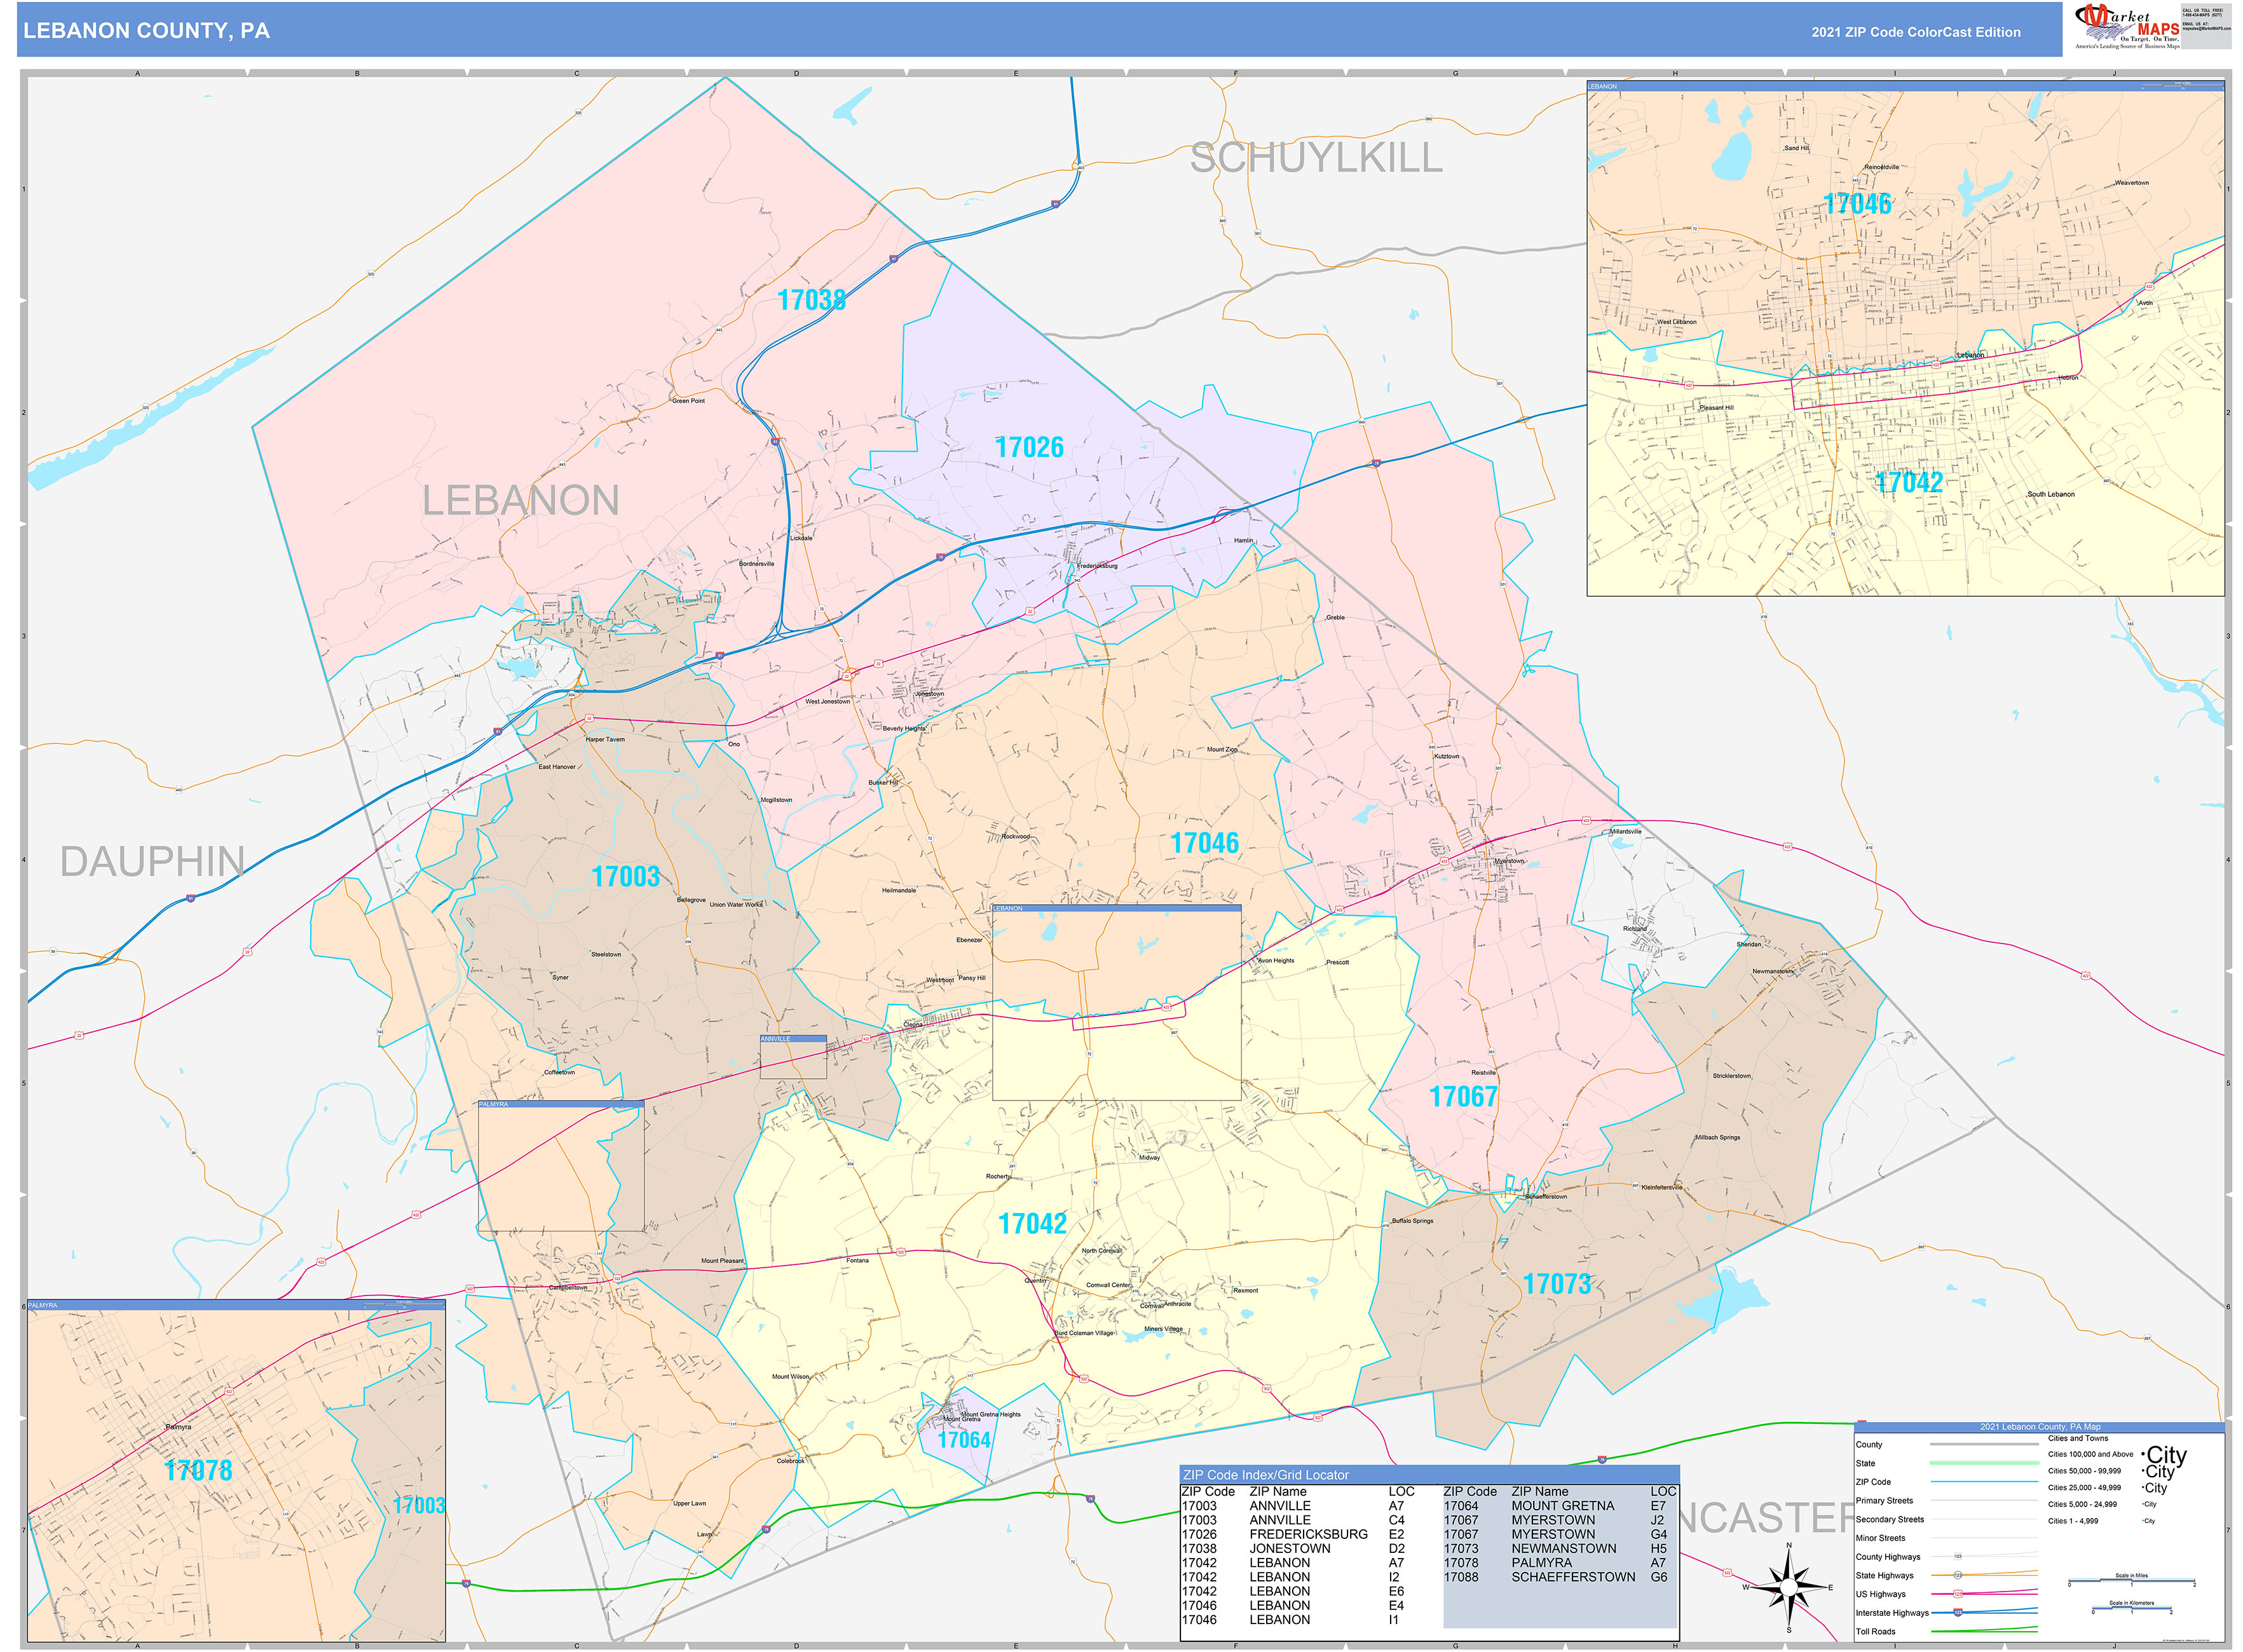2243x1652 pixels.
Task: Click the Fredericksburg town label
Action: tap(1098, 566)
